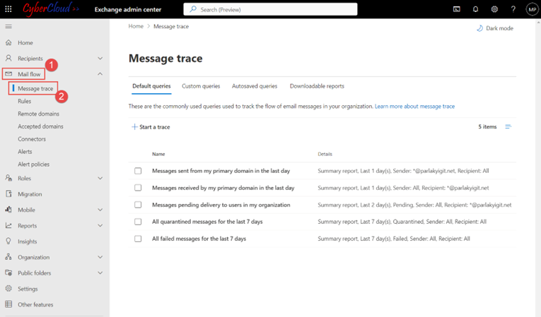The height and width of the screenshot is (317, 541).
Task: Click the Home house icon in sidebar
Action: pyautogui.click(x=8, y=42)
